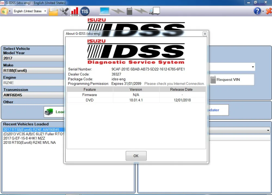
Task: Open the package box icon in toolbar
Action: click(x=4, y=11)
